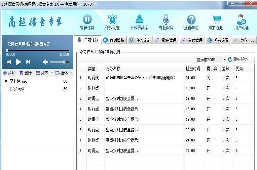
Task: Open 任务设定 alarm clock toolbar icon
Action: tap(112, 19)
